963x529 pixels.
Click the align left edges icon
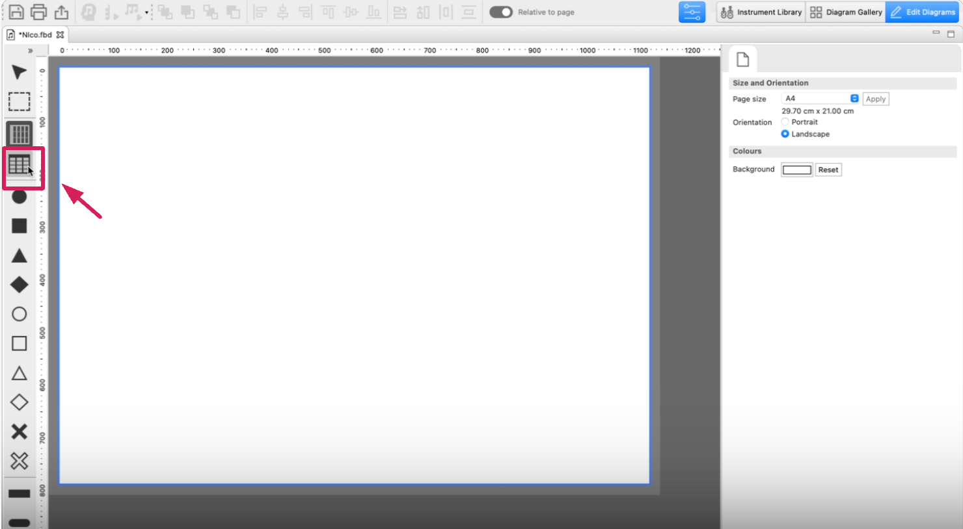point(260,12)
